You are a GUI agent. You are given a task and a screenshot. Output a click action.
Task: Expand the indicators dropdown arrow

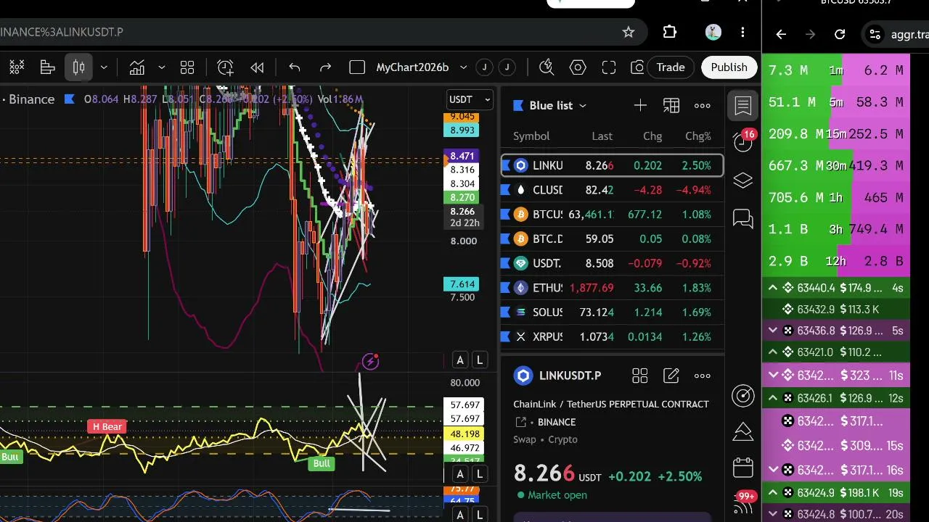[x=161, y=67]
